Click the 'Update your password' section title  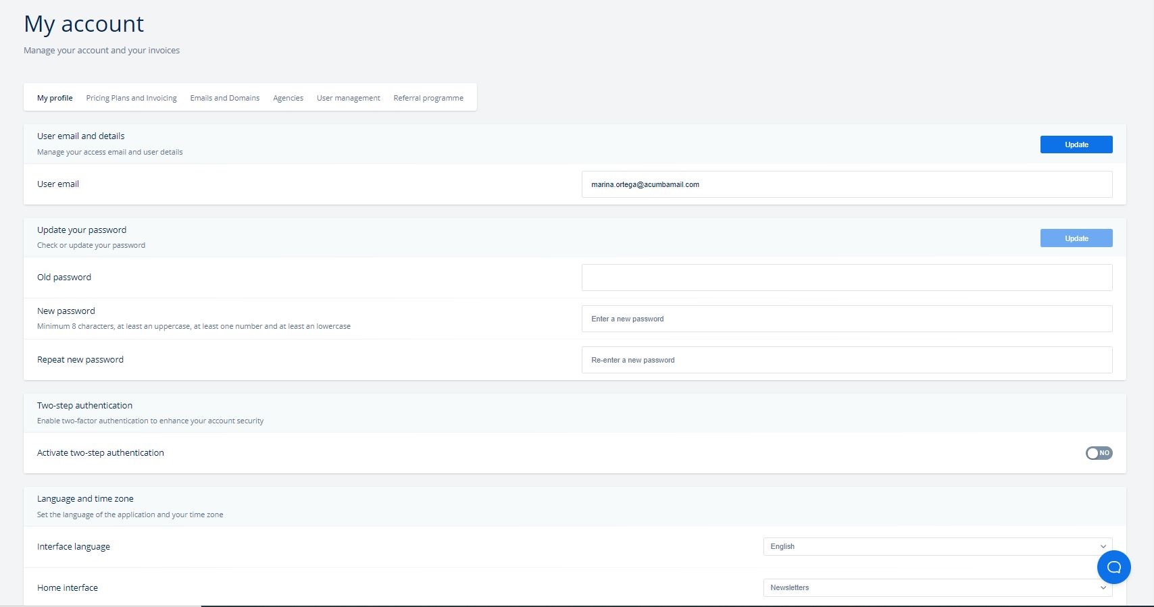pos(82,230)
